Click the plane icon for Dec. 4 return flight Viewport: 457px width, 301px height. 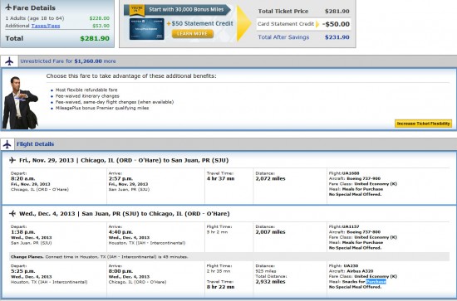coord(12,214)
